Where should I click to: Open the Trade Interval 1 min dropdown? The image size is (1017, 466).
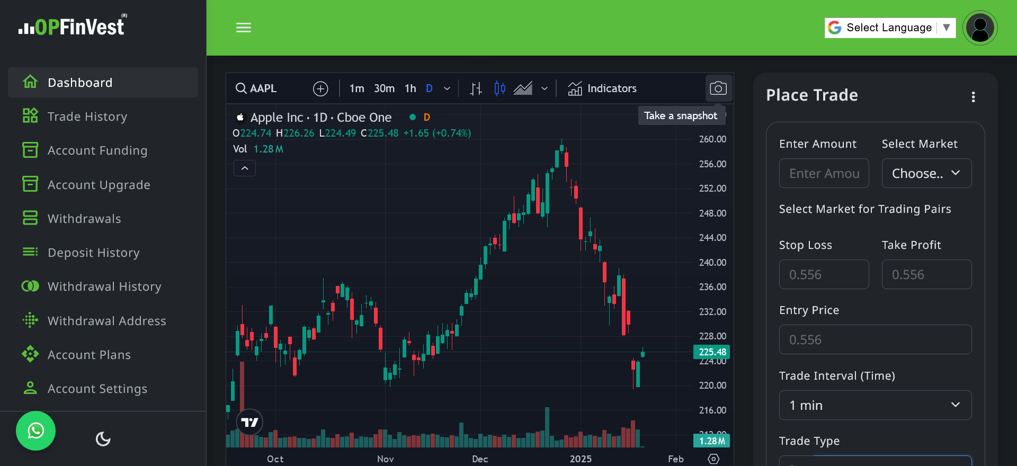875,405
